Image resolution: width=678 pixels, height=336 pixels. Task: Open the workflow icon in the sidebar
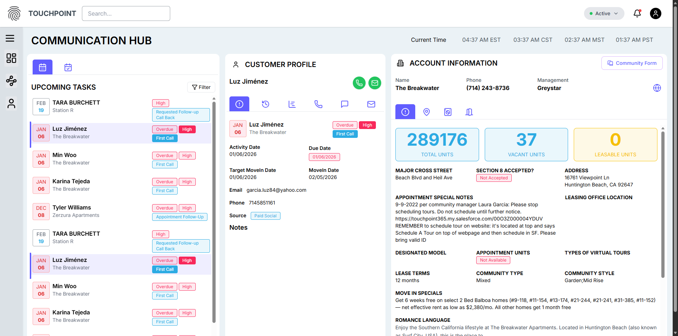coord(11,81)
